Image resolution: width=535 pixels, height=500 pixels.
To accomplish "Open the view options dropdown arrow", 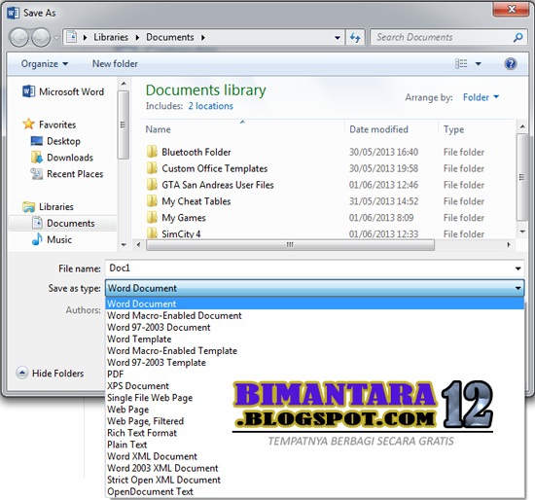I will click(478, 64).
